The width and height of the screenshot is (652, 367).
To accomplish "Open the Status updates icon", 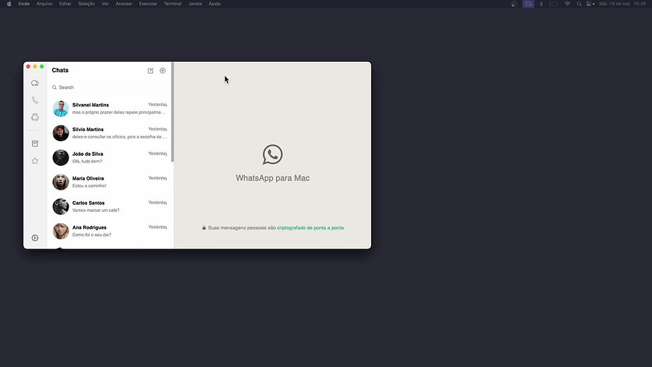I will click(x=35, y=117).
